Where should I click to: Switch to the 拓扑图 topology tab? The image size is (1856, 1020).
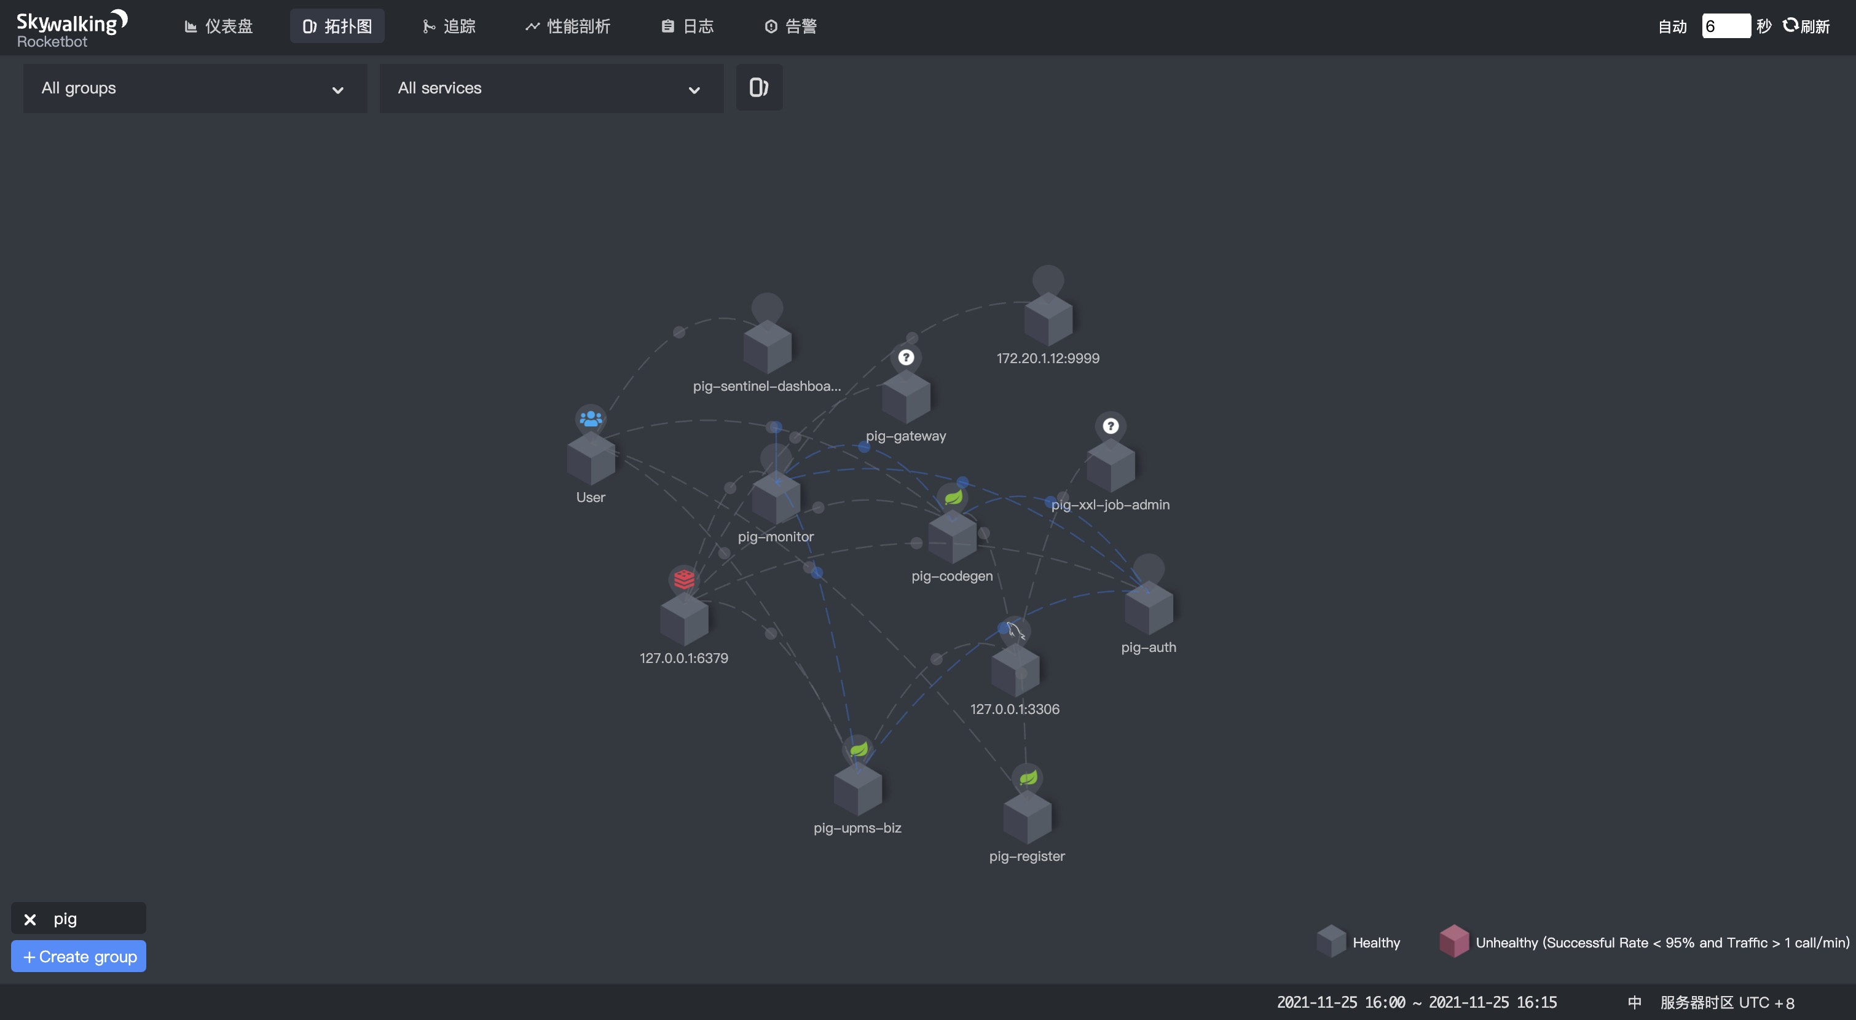(x=336, y=26)
